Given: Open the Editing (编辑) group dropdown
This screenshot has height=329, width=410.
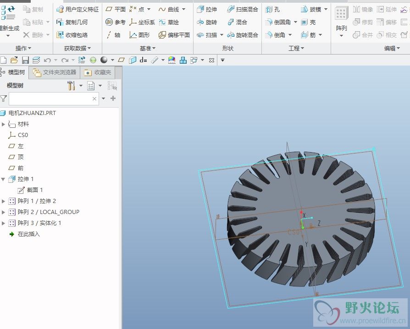Looking at the screenshot, I should pyautogui.click(x=392, y=49).
